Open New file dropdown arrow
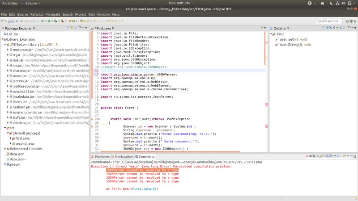The width and height of the screenshot is (358, 201). [x=6, y=21]
